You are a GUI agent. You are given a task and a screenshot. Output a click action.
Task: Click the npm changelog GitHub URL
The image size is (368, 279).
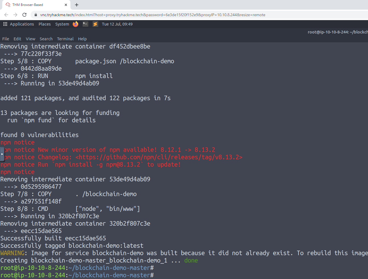click(159, 157)
